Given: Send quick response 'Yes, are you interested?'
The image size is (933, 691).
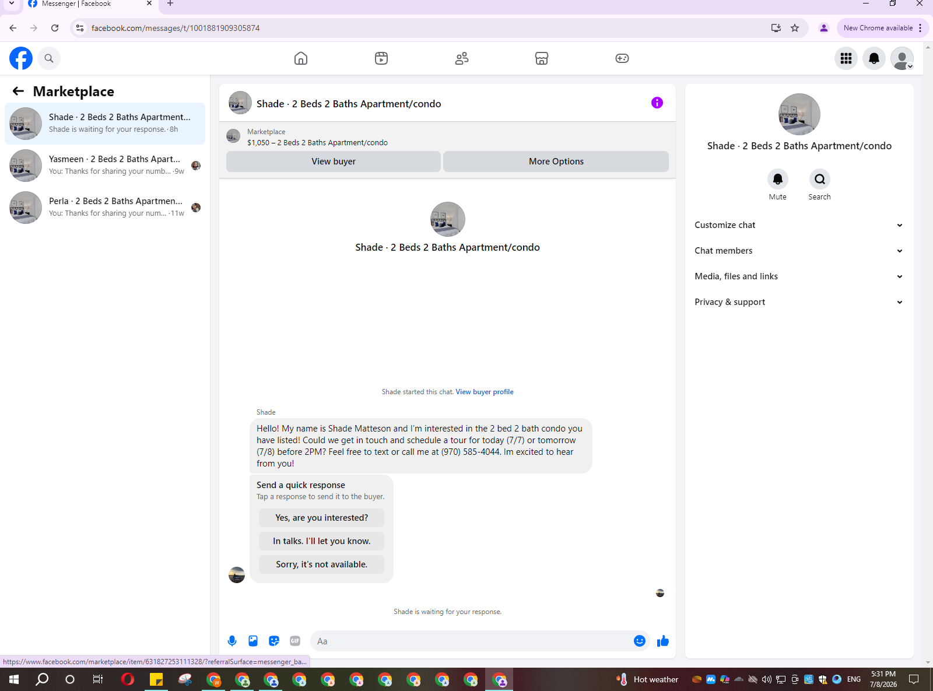Looking at the screenshot, I should (x=322, y=518).
